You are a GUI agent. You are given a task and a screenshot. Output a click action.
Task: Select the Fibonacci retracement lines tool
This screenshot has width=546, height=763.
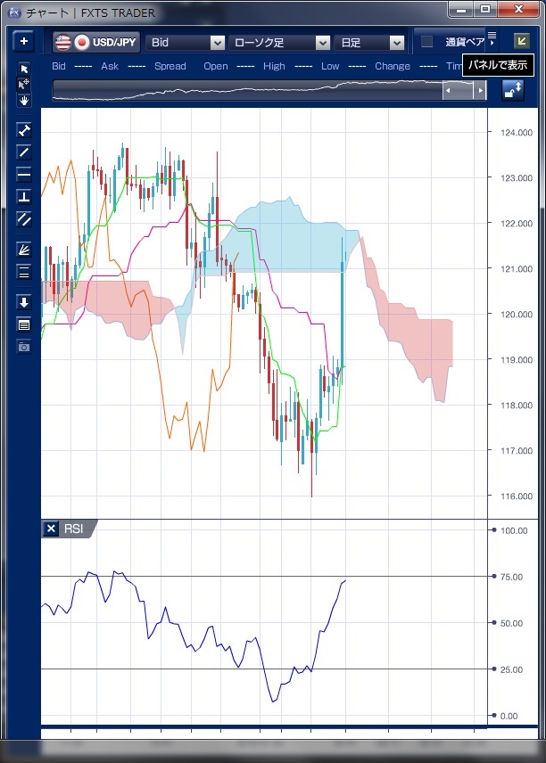pos(24,272)
